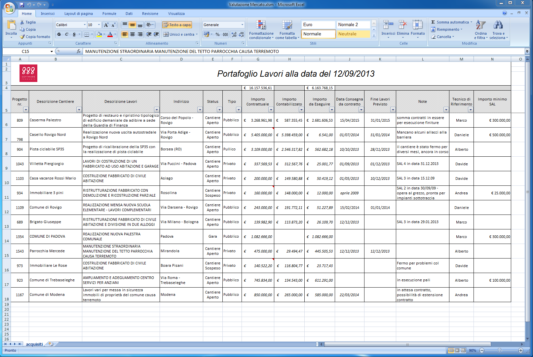Select the Neutrale cell style
Image resolution: width=533 pixels, height=357 pixels.
(353, 34)
